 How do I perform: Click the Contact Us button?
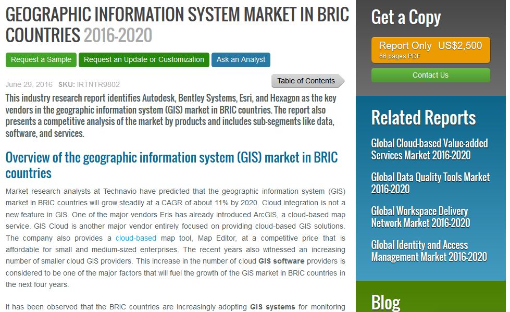tap(430, 75)
